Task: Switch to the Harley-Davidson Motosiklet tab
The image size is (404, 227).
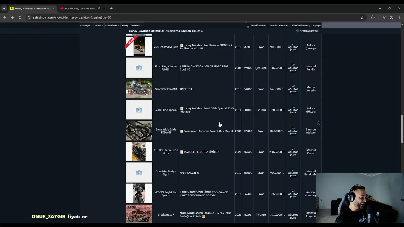Action: [33, 9]
